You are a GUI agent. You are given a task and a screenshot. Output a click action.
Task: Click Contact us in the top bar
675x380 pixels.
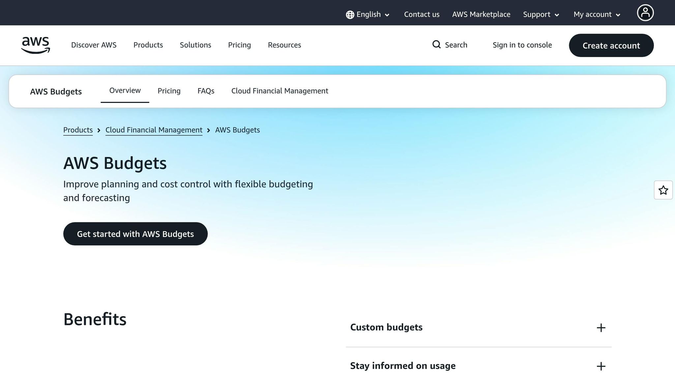[422, 15]
